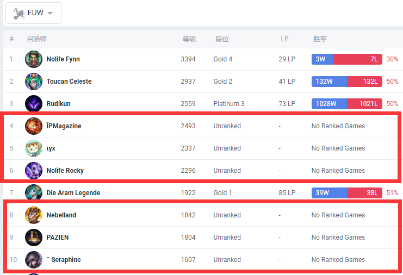The width and height of the screenshot is (403, 275).
Task: Open Toucan Celeste summoner name link
Action: click(69, 82)
